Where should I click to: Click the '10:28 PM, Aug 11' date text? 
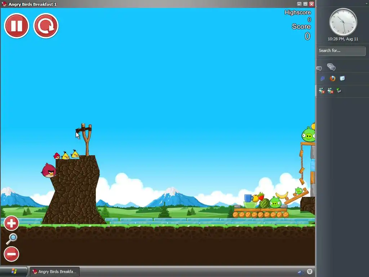coord(343,39)
